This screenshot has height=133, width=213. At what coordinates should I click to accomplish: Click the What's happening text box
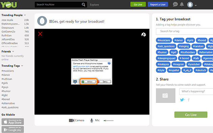(x=196, y=92)
